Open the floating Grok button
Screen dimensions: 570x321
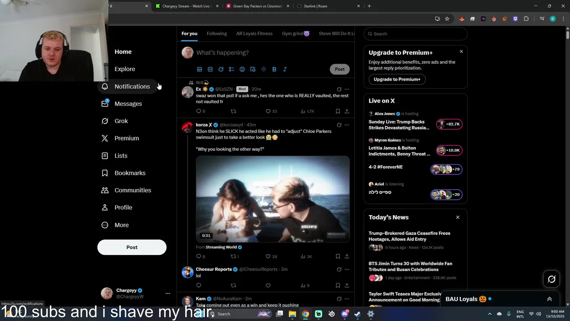click(552, 279)
